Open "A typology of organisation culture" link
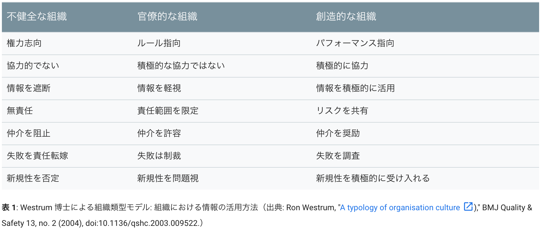This screenshot has width=541, height=229. 400,207
